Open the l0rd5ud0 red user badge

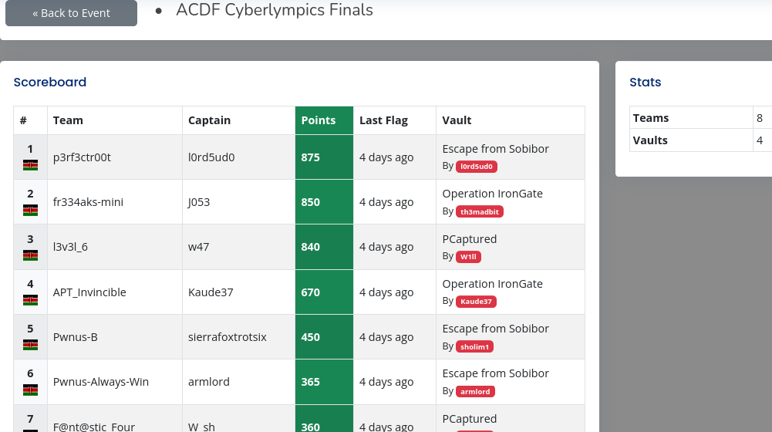tap(476, 167)
